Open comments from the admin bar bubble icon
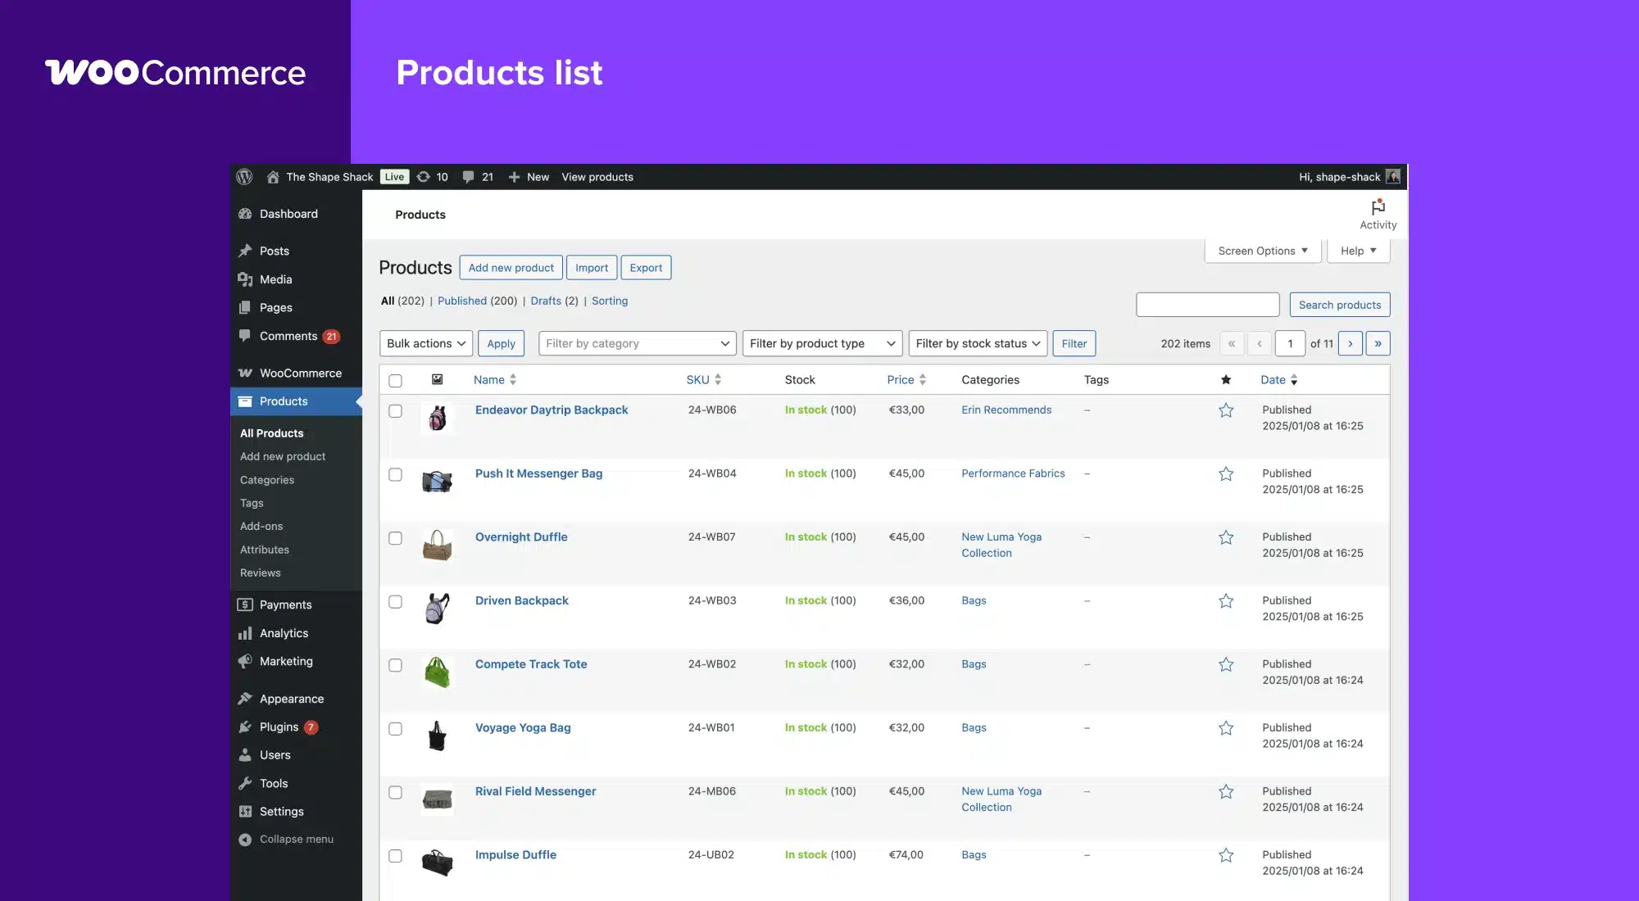The width and height of the screenshot is (1639, 901). [x=468, y=177]
